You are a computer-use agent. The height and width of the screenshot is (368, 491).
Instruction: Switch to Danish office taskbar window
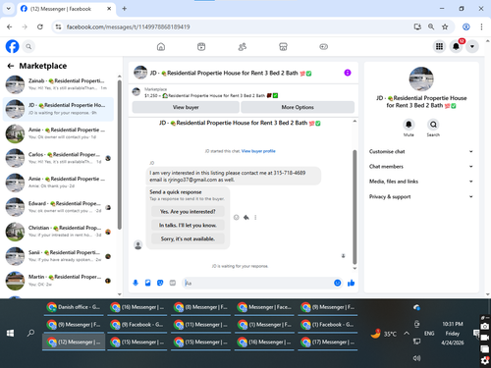click(74, 307)
